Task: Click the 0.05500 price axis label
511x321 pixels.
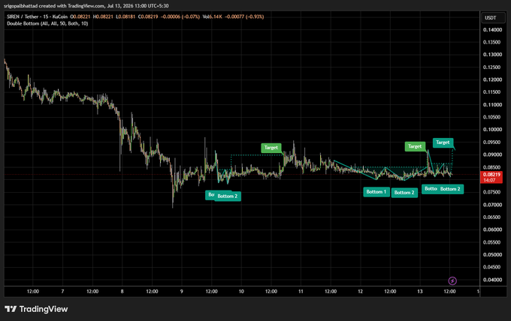Action: tap(492, 242)
